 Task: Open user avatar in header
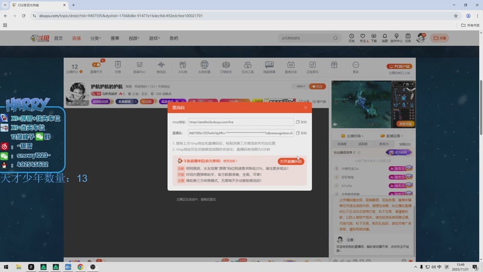coord(421,38)
